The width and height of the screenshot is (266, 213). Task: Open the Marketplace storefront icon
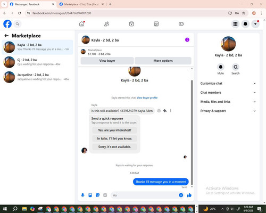[156, 24]
